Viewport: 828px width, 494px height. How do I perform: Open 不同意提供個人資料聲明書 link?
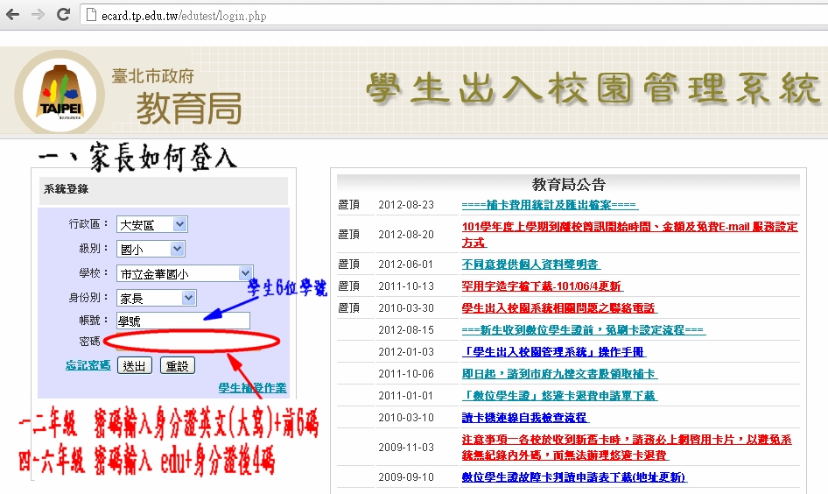[530, 264]
